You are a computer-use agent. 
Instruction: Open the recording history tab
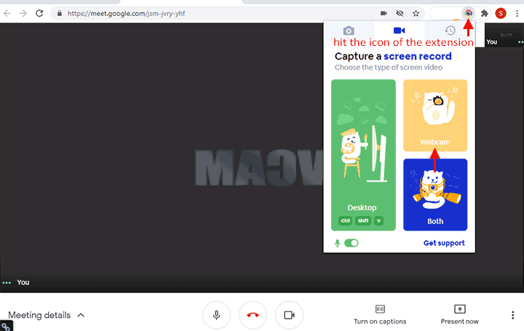pos(450,31)
